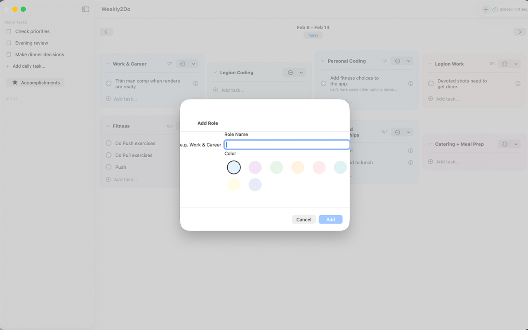Collapse the Legion Work card
528x330 pixels.
tap(430, 64)
